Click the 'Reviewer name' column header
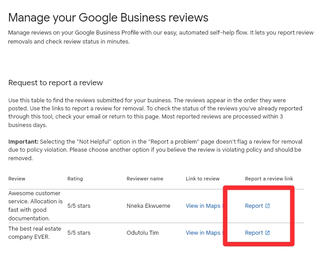 pos(145,179)
